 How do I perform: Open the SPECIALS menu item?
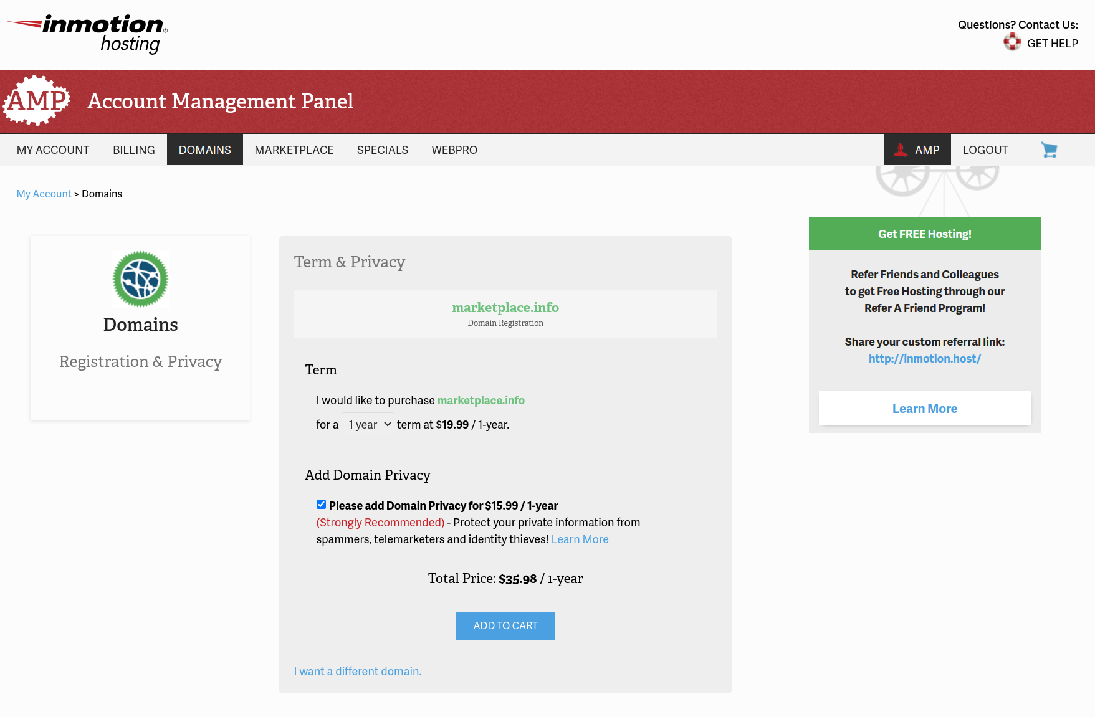[383, 150]
